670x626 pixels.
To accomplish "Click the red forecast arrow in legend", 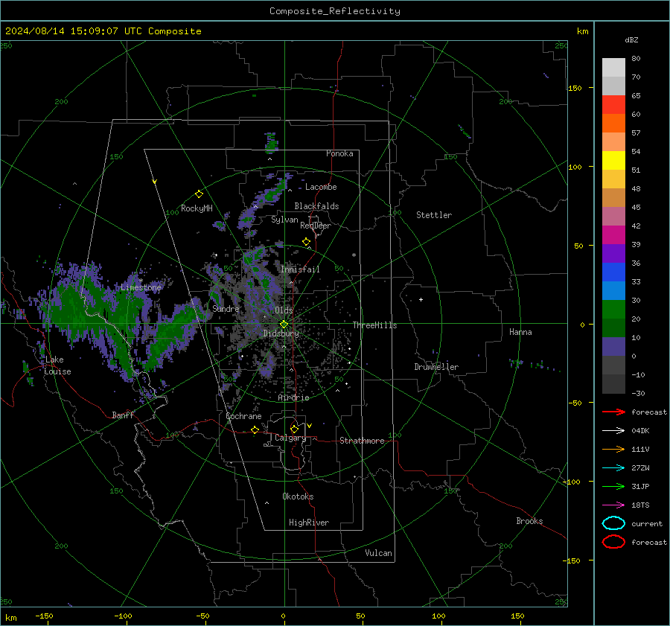I will 613,412.
